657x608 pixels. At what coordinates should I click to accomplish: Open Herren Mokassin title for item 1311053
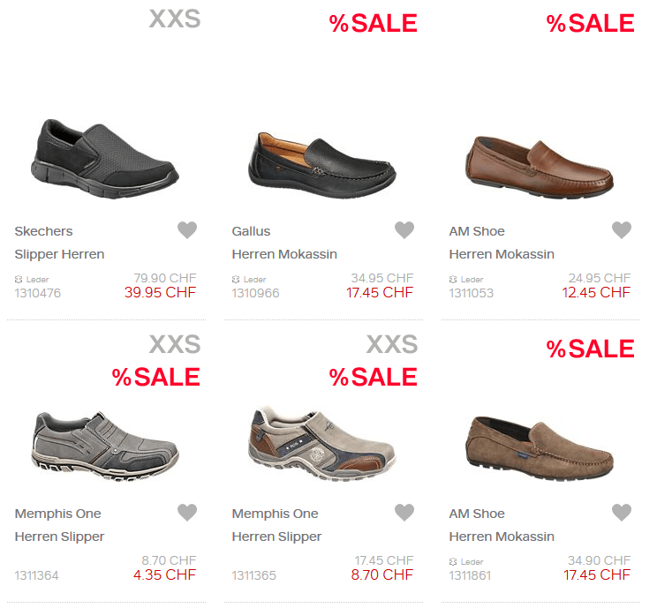coord(502,254)
